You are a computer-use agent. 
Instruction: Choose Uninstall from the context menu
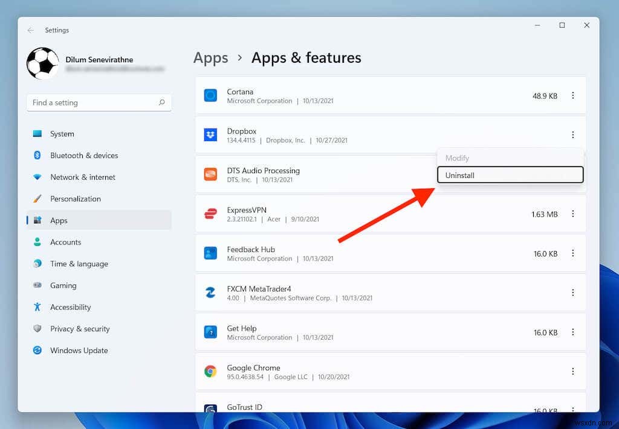(x=510, y=175)
